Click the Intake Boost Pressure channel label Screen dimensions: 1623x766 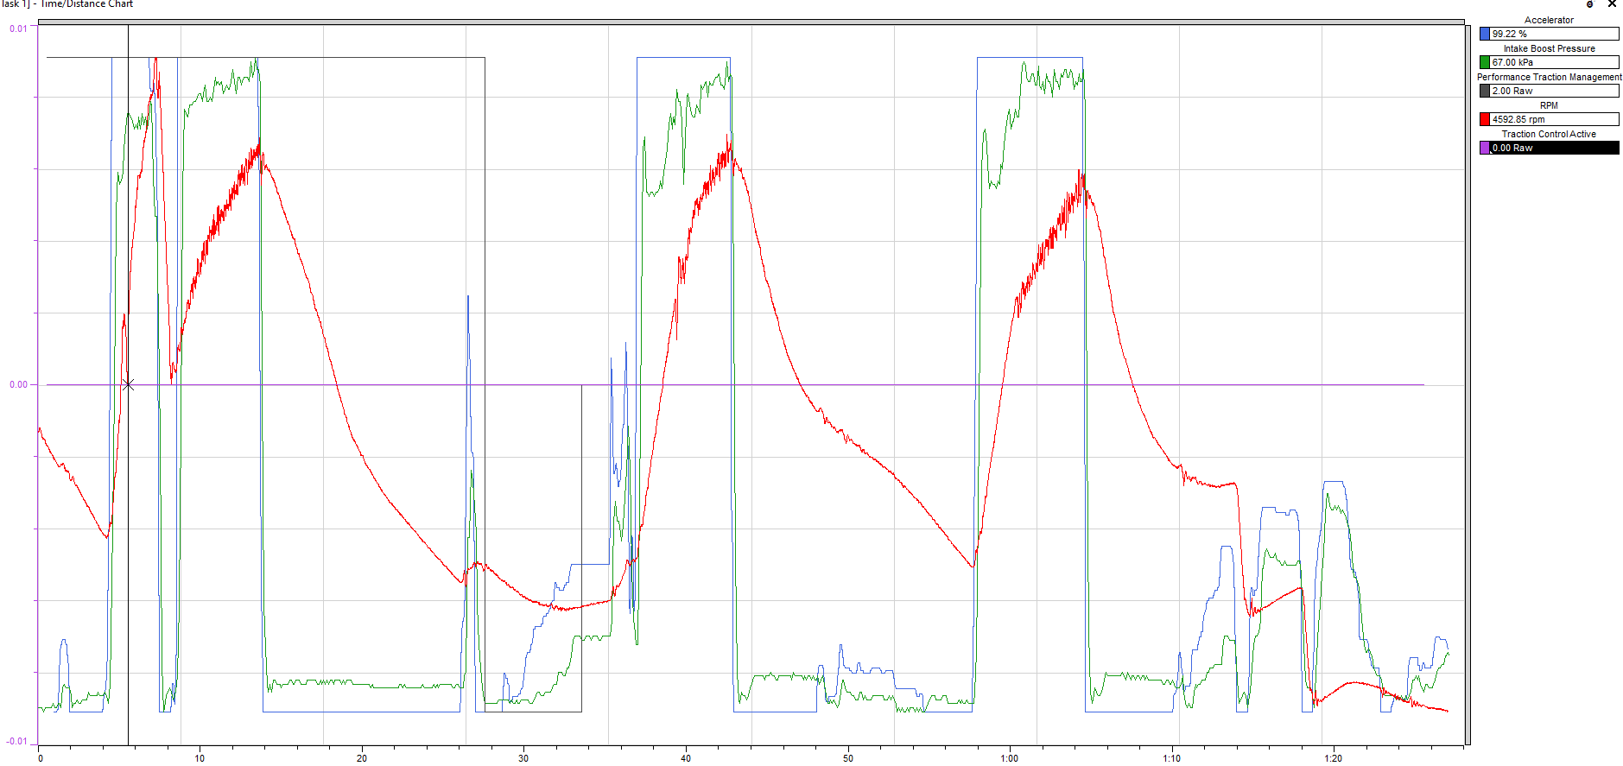click(1549, 48)
